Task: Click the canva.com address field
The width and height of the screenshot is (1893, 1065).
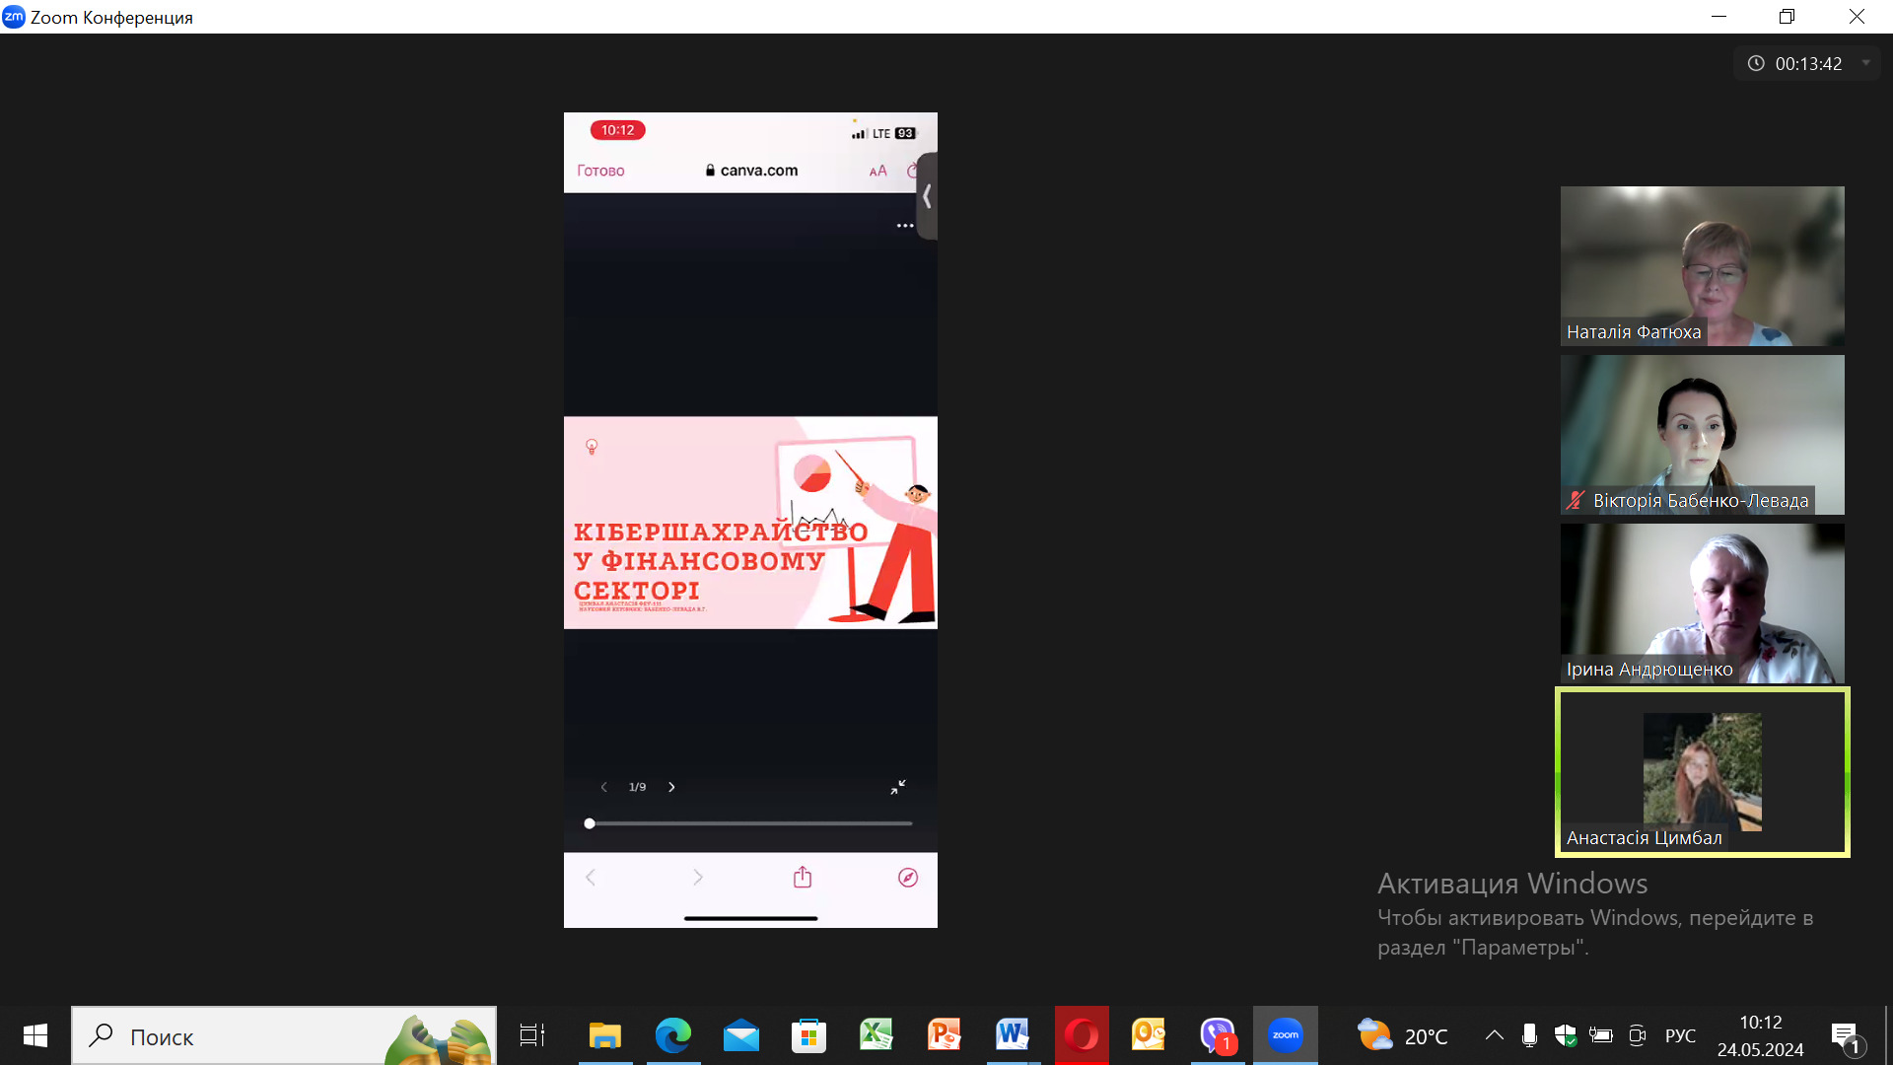Action: pos(751,171)
